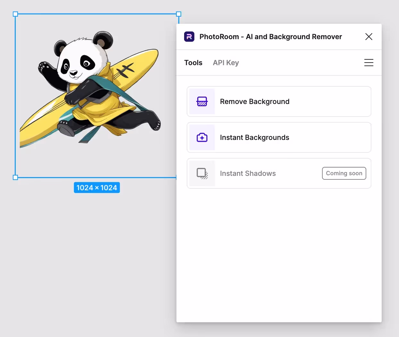Select the Remove Background text label
Image resolution: width=399 pixels, height=337 pixels.
pyautogui.click(x=255, y=101)
